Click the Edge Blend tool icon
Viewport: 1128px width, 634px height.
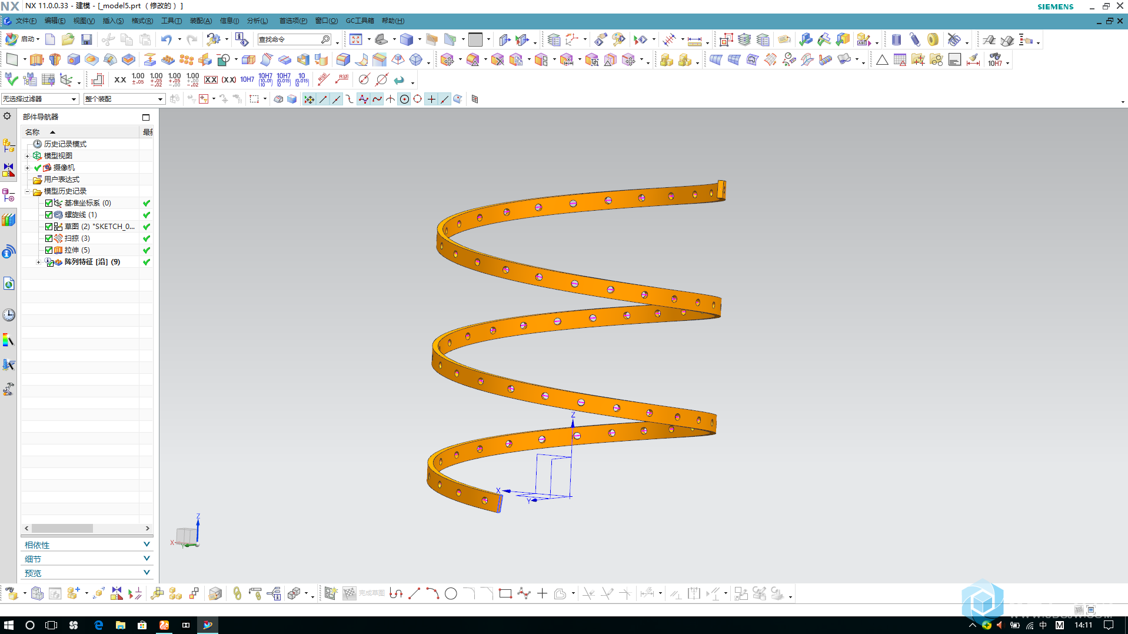(x=343, y=59)
